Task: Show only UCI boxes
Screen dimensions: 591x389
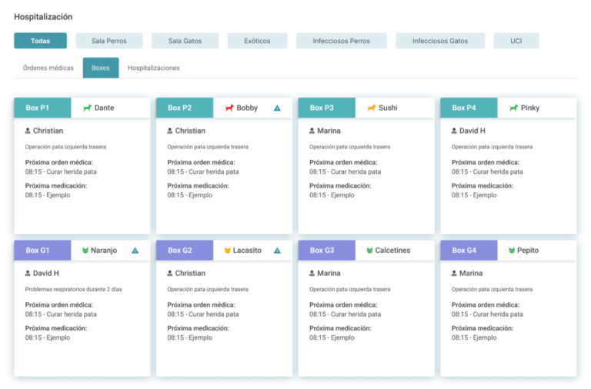Action: click(x=516, y=41)
